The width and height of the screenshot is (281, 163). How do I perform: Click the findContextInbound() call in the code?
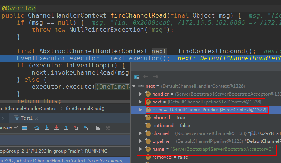pos(215,51)
